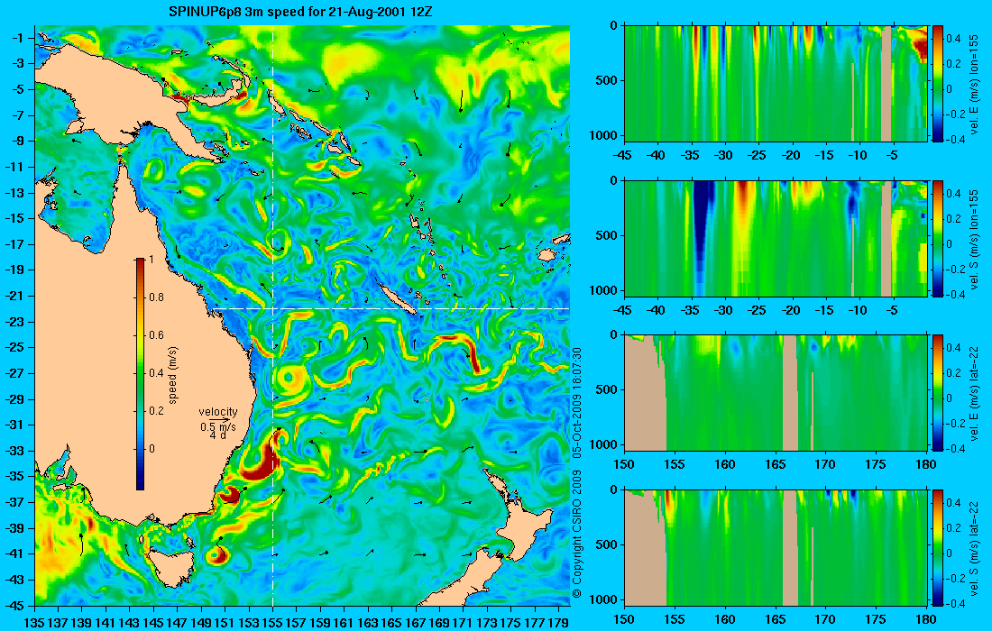Click the New Caledonia island near 165E, 21S
Screen dimensions: 992x631
[397, 297]
